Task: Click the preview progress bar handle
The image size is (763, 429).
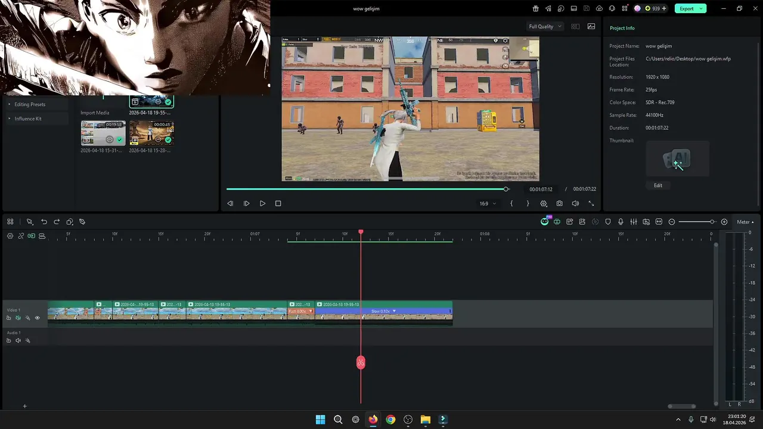Action: [x=506, y=189]
